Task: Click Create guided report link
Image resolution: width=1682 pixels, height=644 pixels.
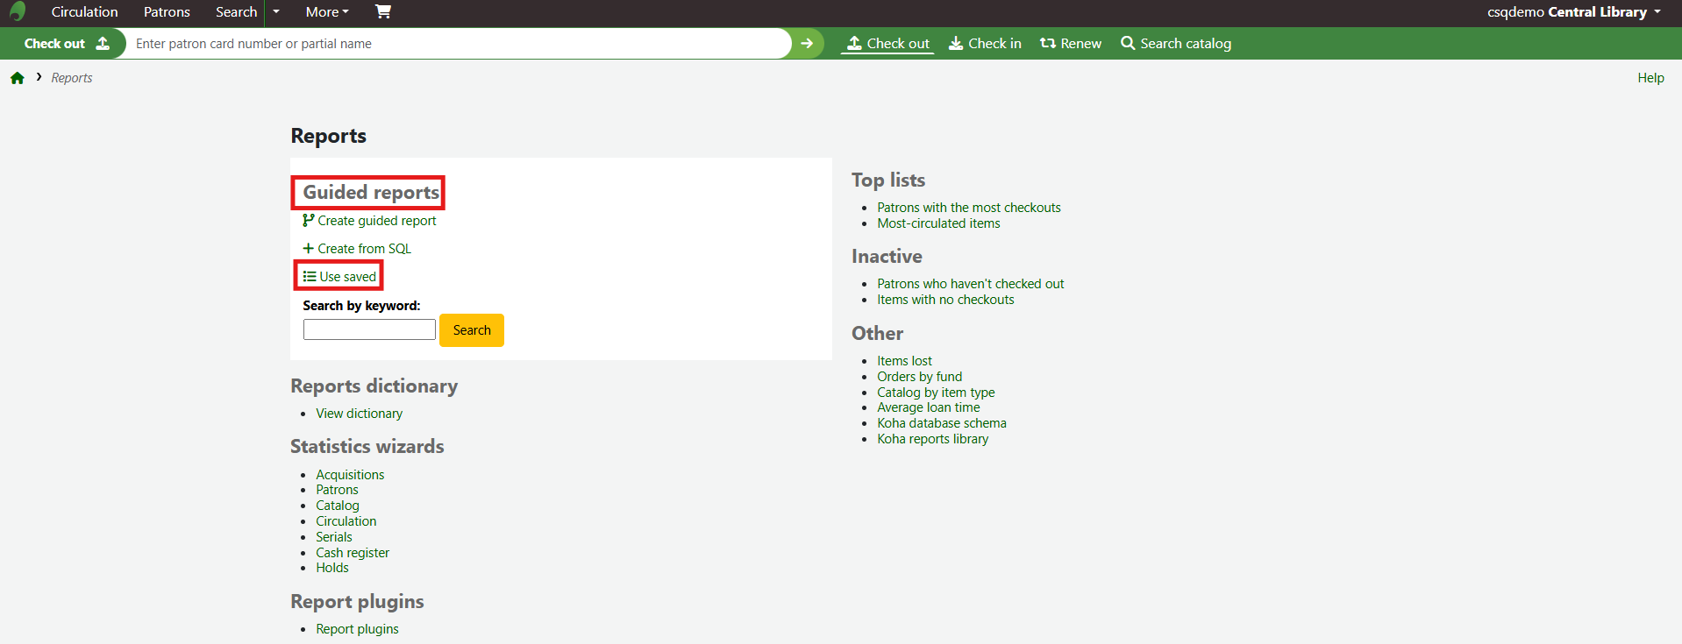Action: pos(376,221)
